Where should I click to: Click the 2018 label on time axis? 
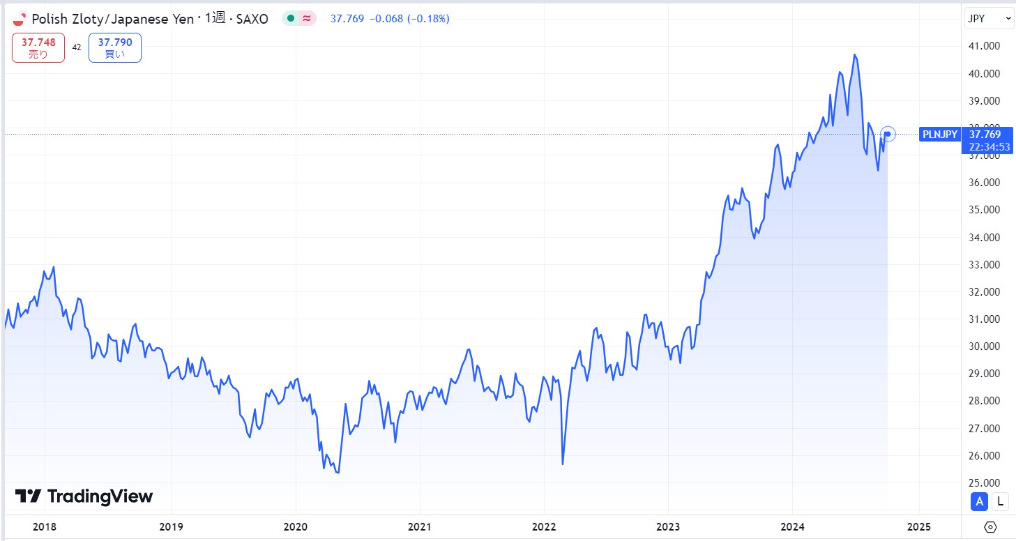tap(45, 526)
